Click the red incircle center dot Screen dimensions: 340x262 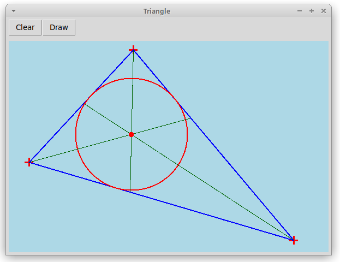(131, 134)
